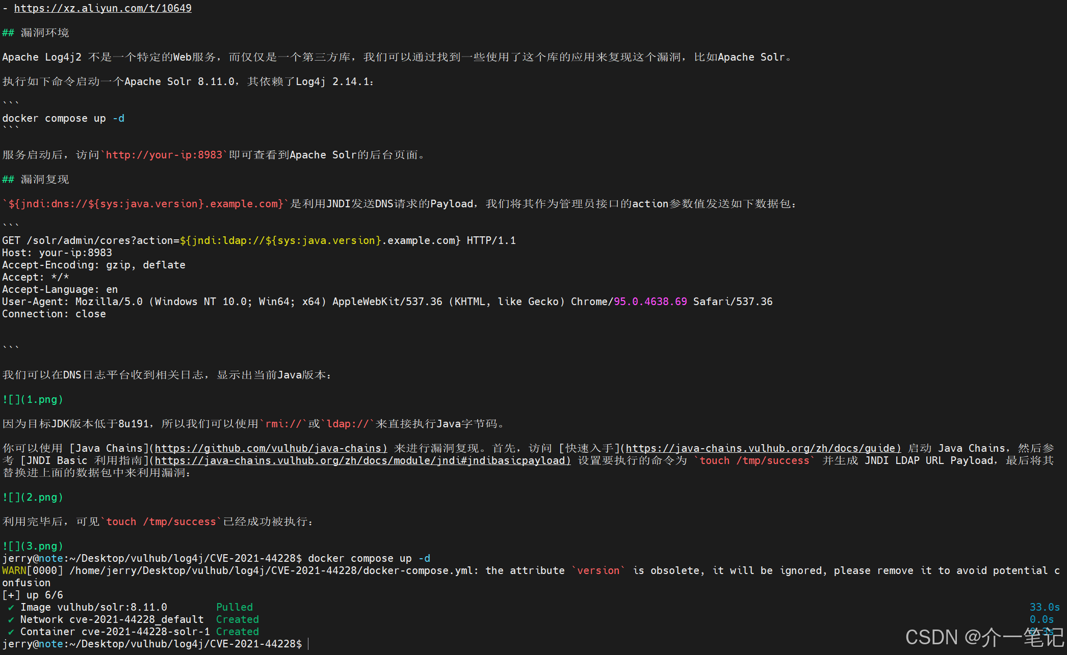Click the ![](3.png) image reference
1067x655 pixels.
33,546
